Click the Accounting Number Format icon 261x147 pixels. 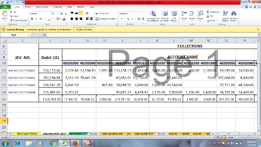122,19
